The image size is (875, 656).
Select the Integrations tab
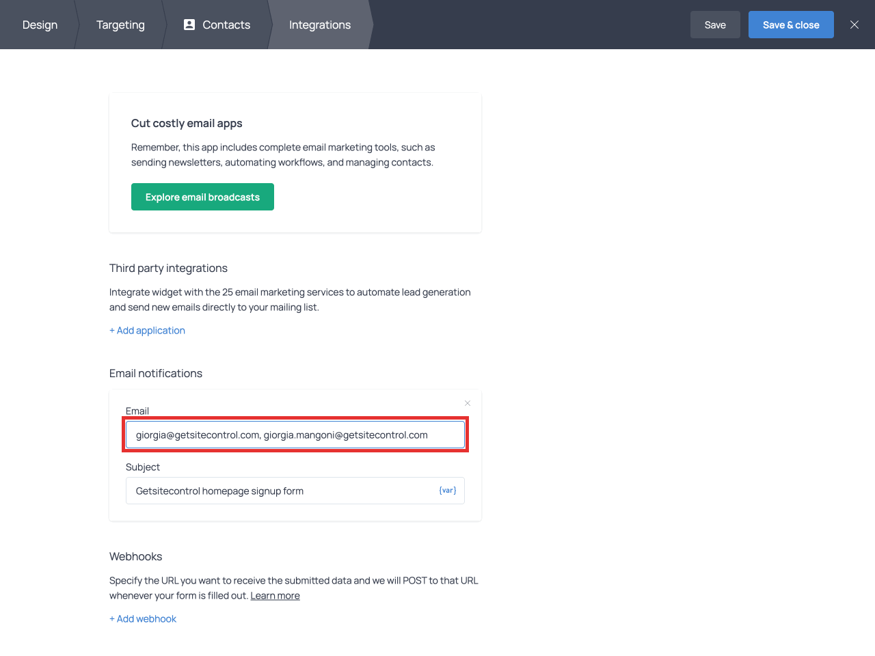319,25
